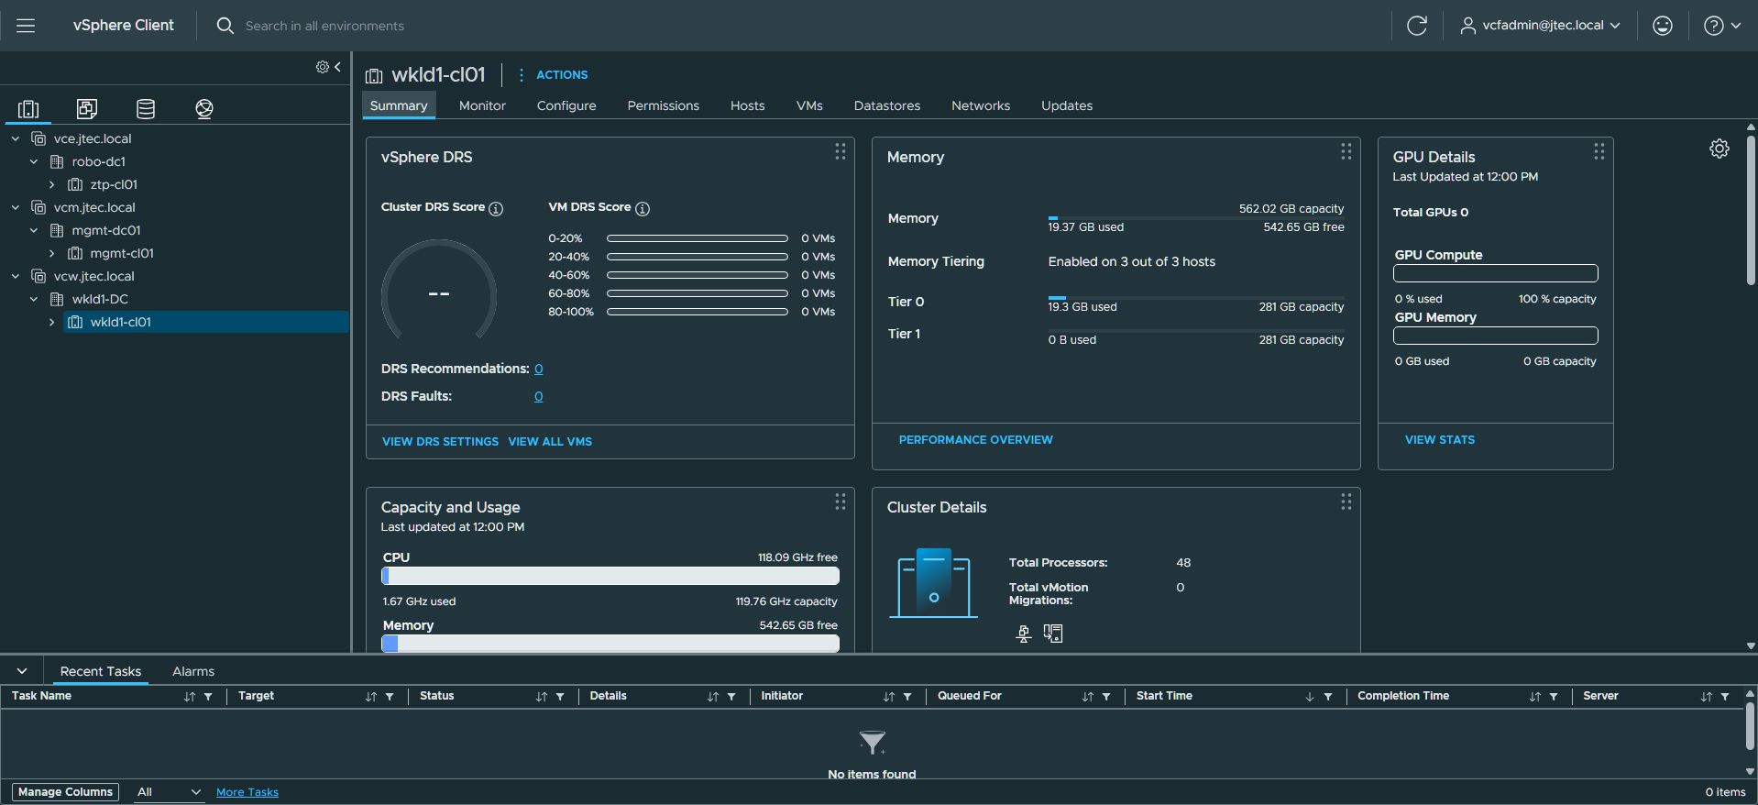This screenshot has width=1758, height=805.
Task: Click VIEW ALL VMS link
Action: (x=550, y=442)
